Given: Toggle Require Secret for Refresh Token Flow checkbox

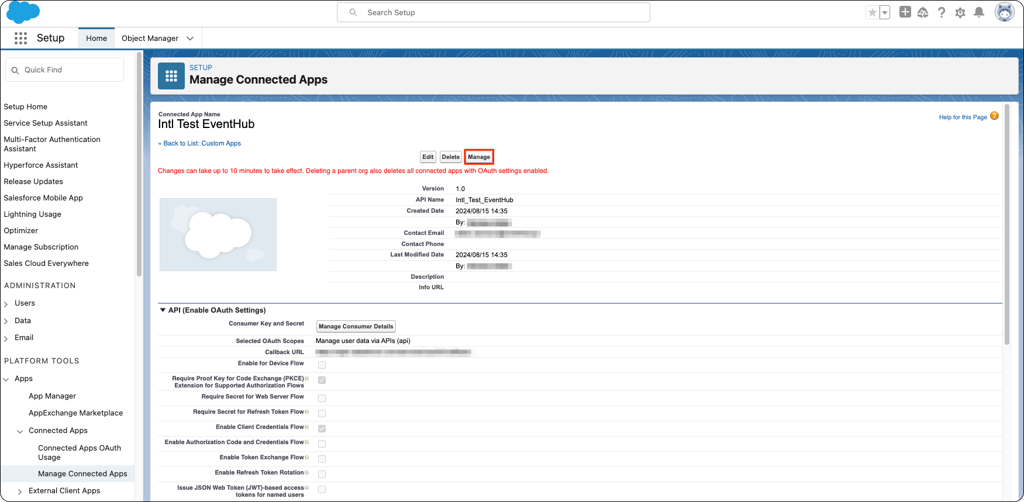Looking at the screenshot, I should click(x=322, y=413).
